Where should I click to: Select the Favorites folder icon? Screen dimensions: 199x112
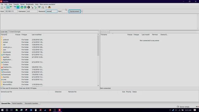[2, 77]
